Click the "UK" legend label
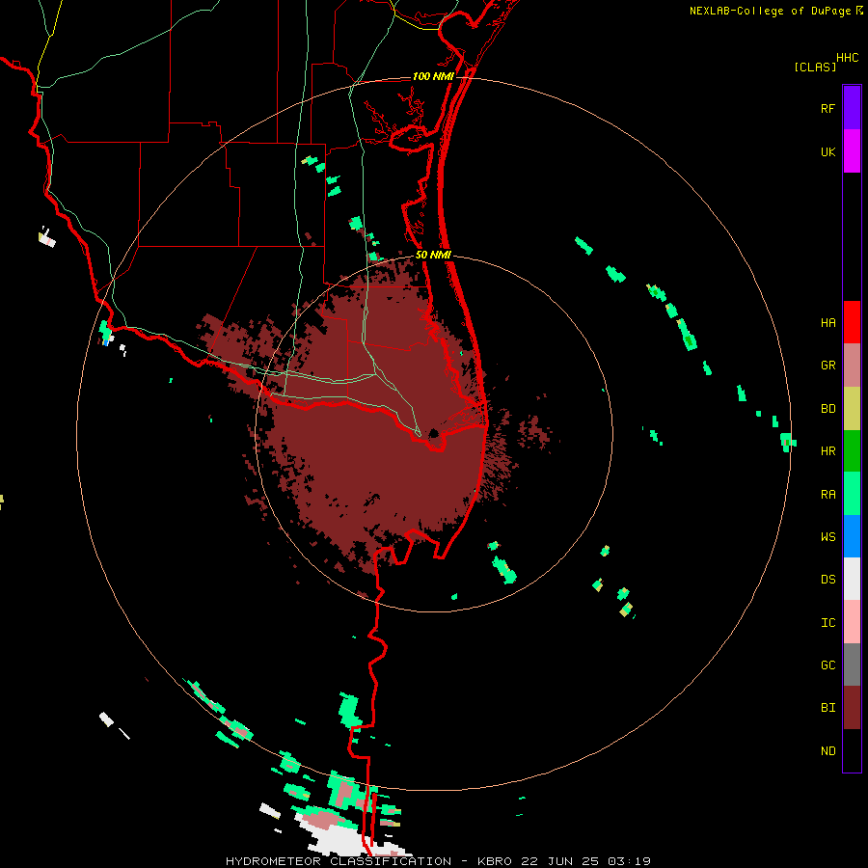 coord(827,151)
